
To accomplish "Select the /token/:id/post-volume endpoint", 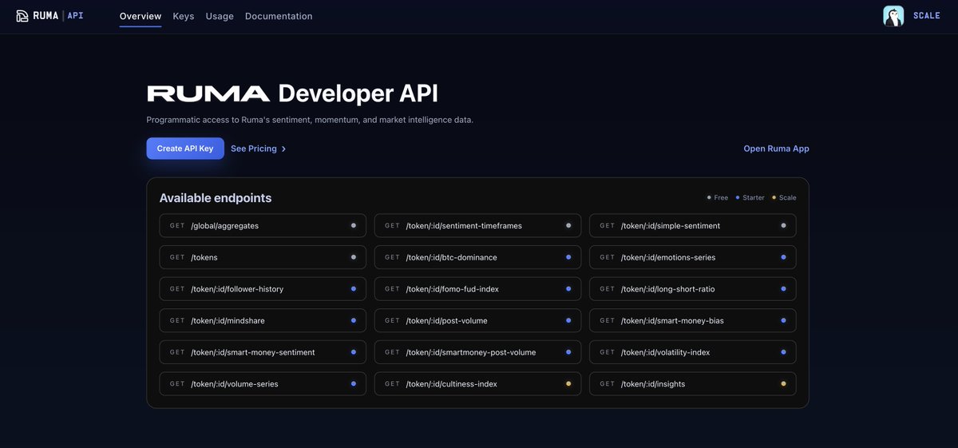I will click(477, 320).
